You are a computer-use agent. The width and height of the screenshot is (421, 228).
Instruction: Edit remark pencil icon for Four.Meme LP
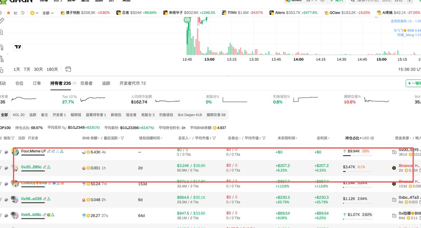click(x=49, y=151)
